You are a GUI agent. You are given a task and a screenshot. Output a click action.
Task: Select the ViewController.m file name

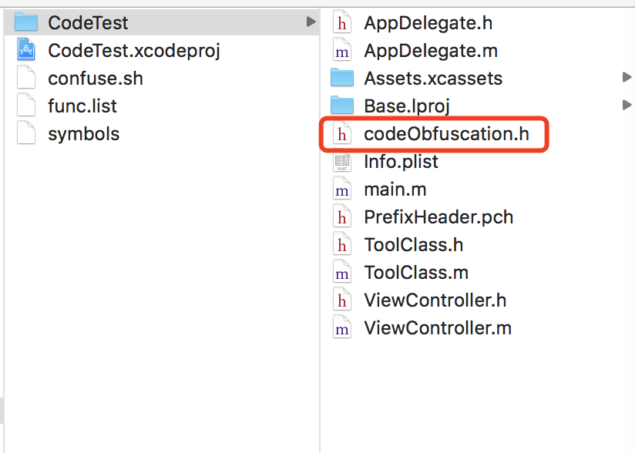pos(438,328)
